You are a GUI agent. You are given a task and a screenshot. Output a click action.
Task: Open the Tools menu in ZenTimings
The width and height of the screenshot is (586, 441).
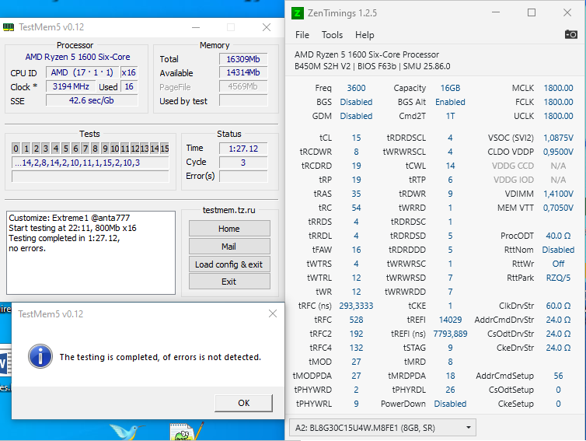(x=332, y=35)
